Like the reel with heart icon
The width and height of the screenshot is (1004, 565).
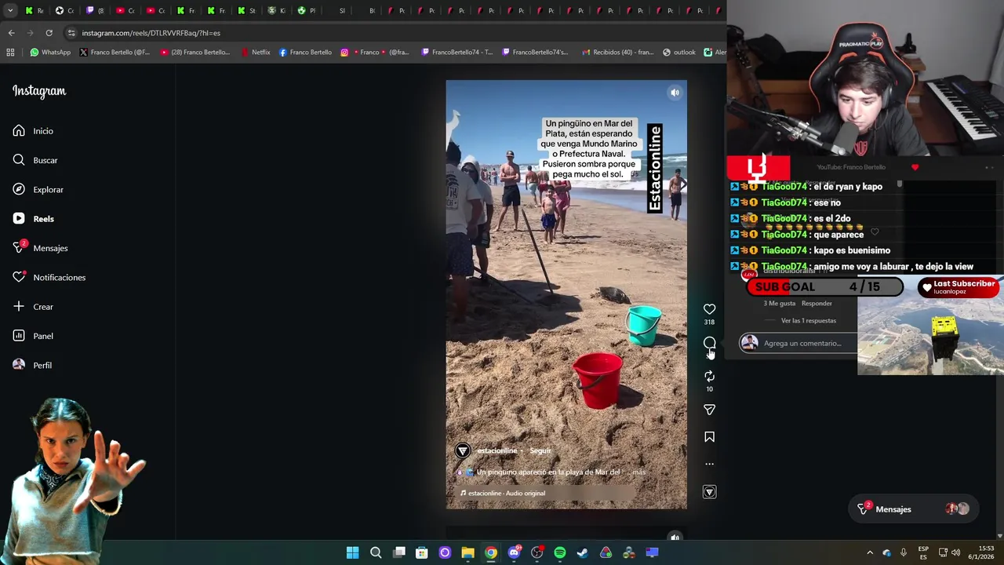(x=709, y=309)
